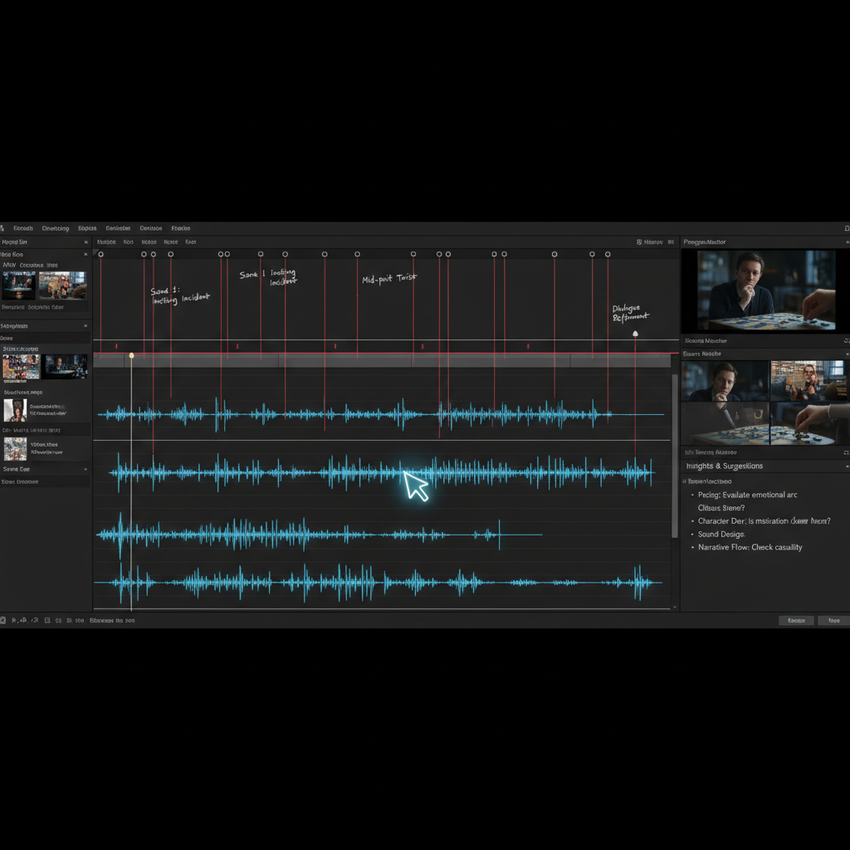
Task: Open the second menu in the top menu bar
Action: pos(56,228)
